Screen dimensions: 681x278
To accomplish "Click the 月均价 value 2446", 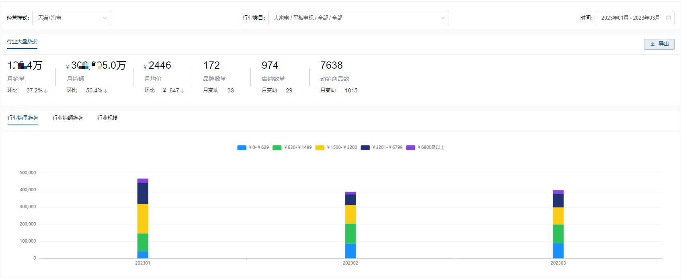I will tap(160, 65).
